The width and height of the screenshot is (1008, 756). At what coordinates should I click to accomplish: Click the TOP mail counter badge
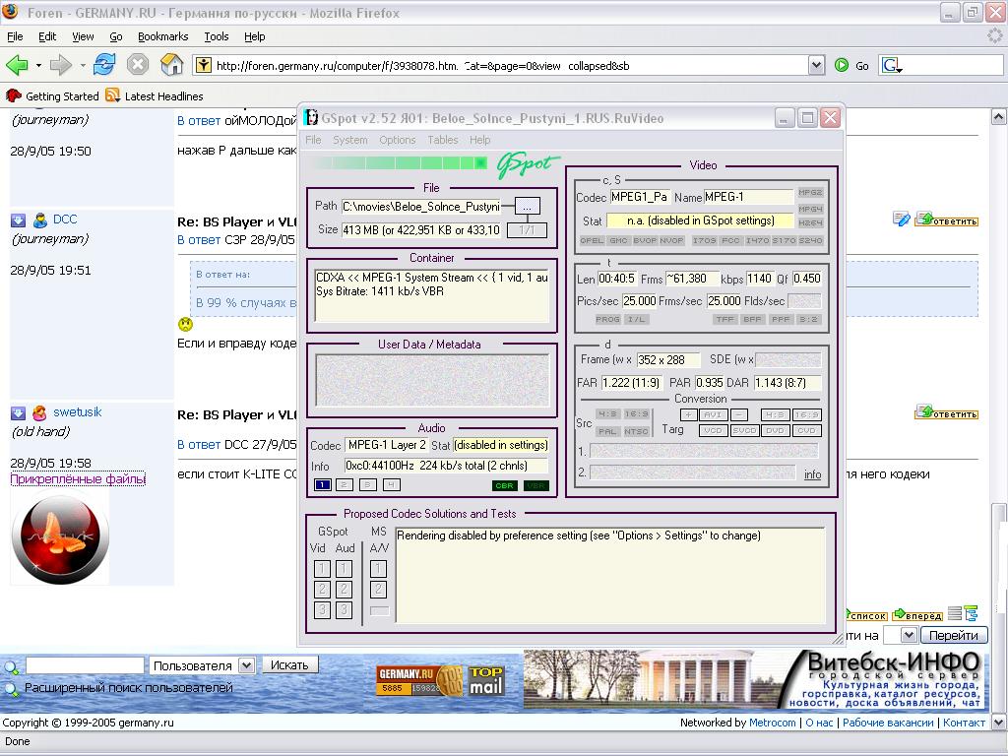(485, 681)
